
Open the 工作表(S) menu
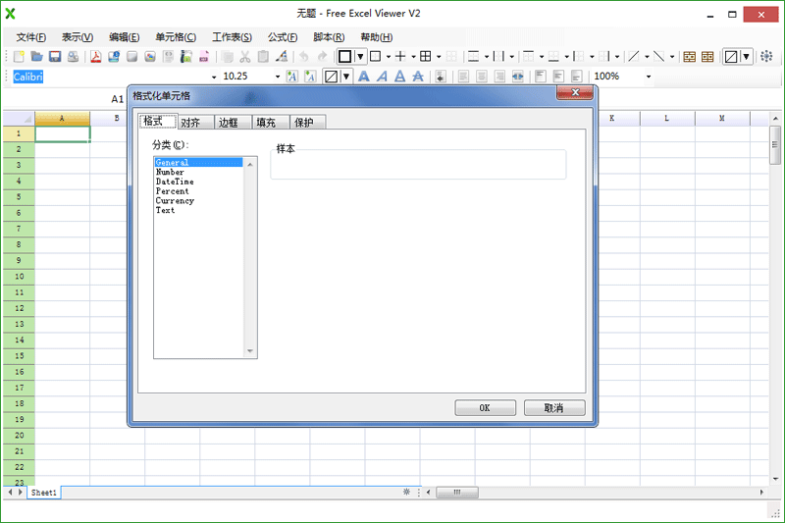(232, 37)
